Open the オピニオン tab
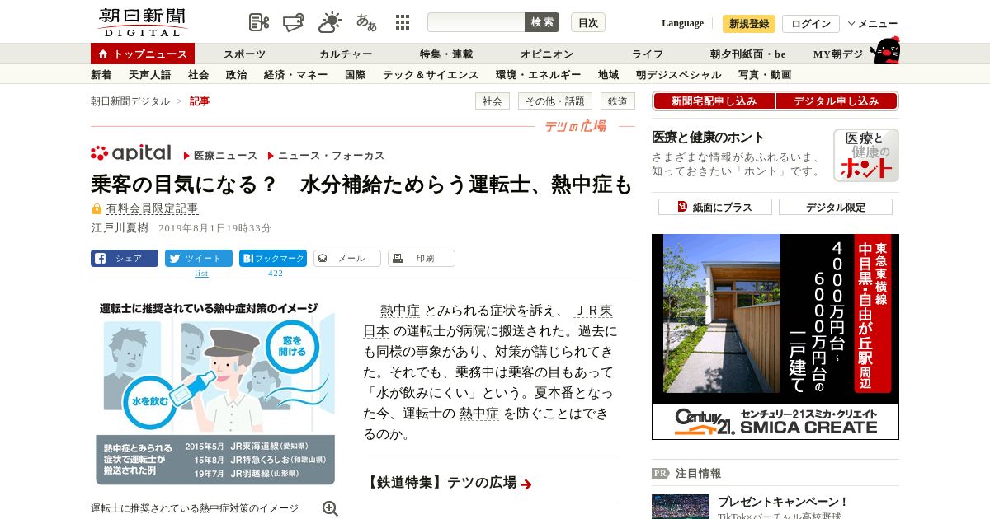The height and width of the screenshot is (519, 990). tap(547, 54)
